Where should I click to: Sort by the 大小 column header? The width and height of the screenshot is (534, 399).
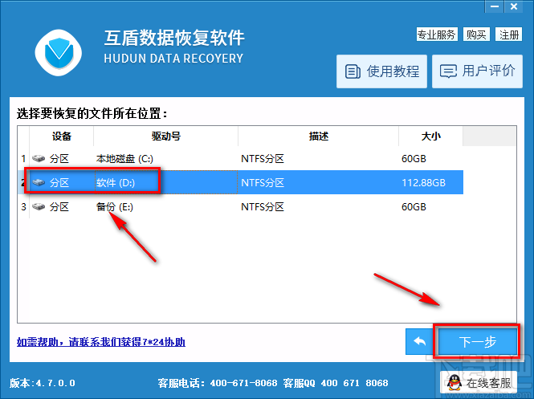coord(430,136)
